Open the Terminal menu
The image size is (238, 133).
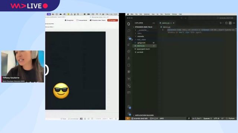coord(167,14)
